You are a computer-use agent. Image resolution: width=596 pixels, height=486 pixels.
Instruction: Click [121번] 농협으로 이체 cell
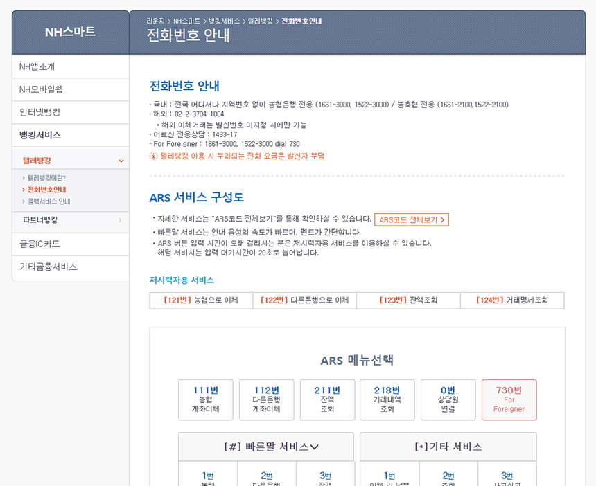point(201,300)
